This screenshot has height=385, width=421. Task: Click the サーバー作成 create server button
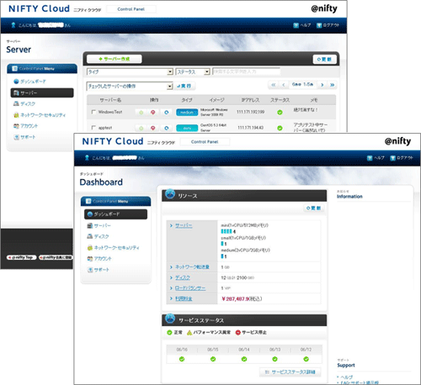point(115,59)
